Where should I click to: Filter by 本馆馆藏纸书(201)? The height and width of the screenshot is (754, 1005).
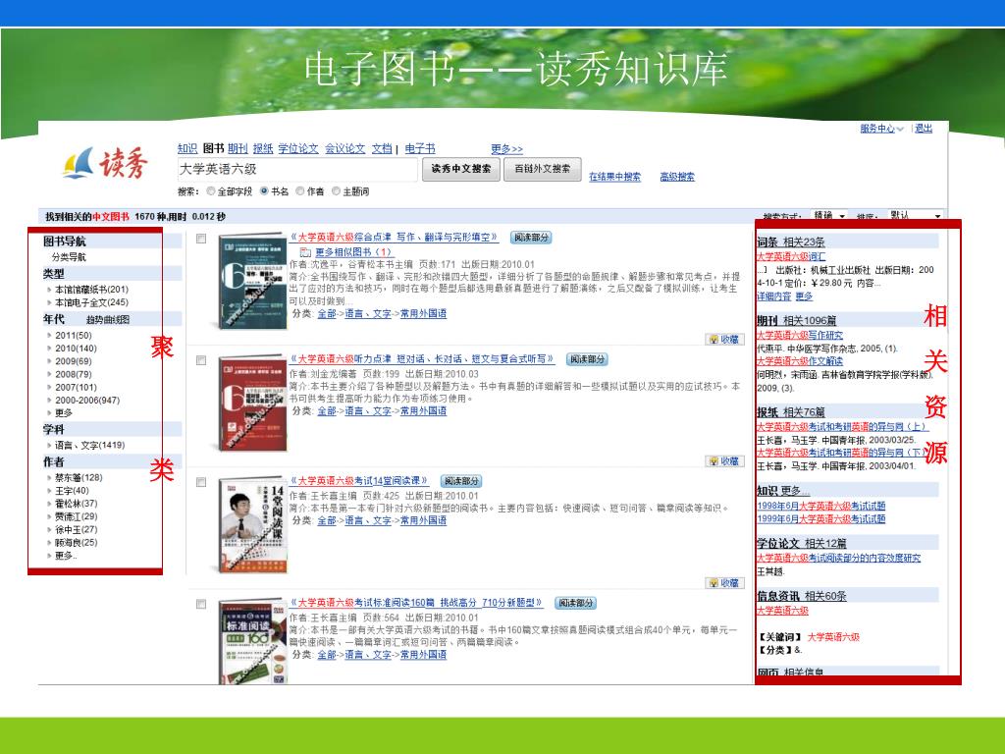[91, 290]
